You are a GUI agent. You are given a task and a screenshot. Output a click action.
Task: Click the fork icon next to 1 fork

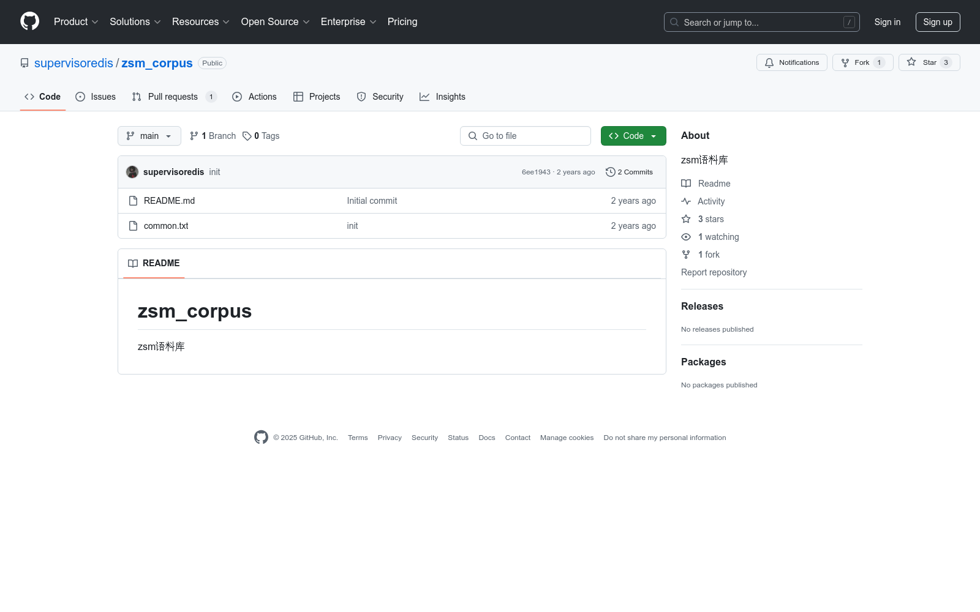click(x=686, y=255)
